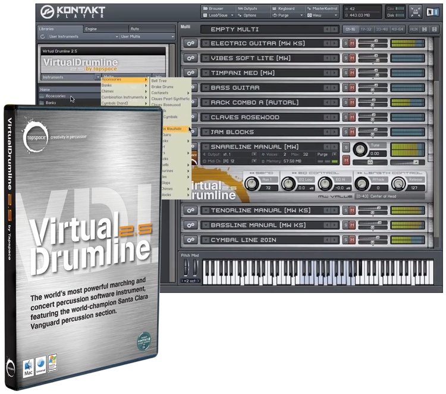Screen dimensions: 446x394
Task: Click the Snareline Purge button
Action: click(327, 154)
